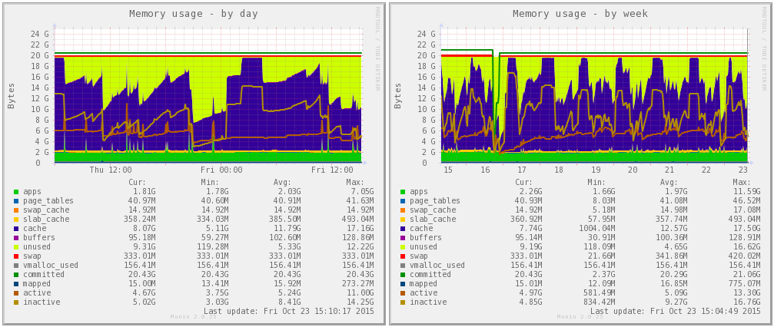Click the daily graph's last update timestamp
Viewport: 774px width, 327px height.
[x=288, y=311]
